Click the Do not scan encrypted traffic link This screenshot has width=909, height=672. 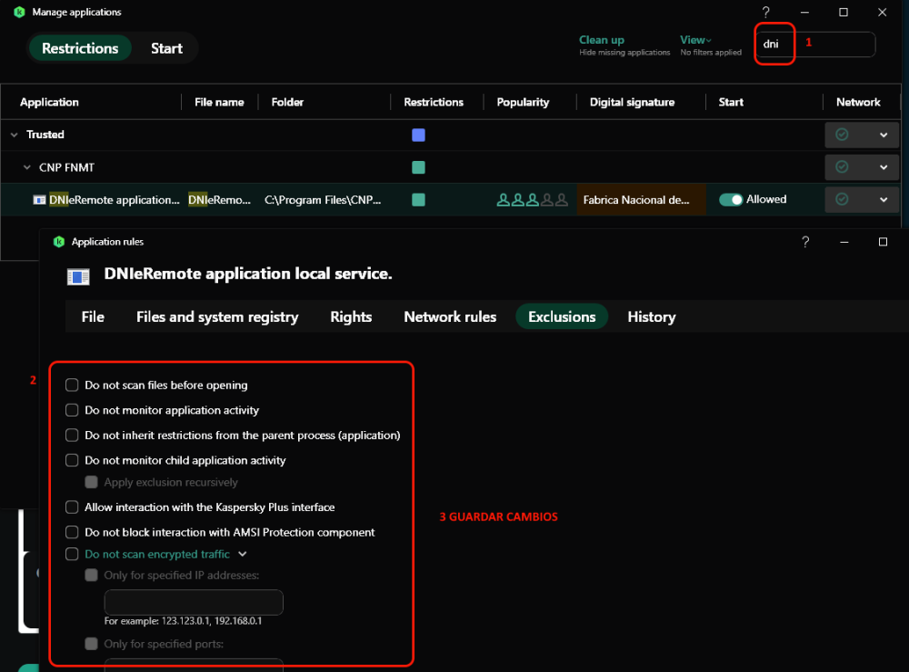click(x=157, y=554)
